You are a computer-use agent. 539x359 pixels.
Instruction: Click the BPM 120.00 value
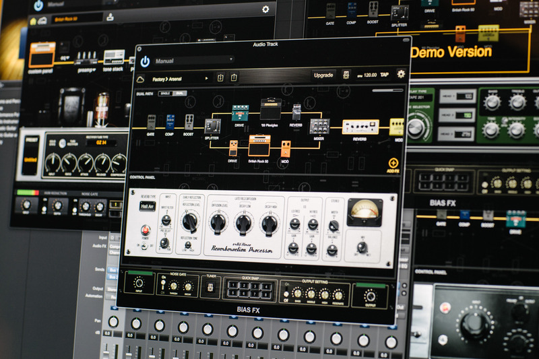(x=370, y=75)
